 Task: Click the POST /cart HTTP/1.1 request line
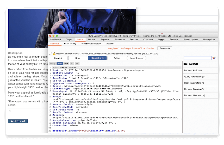(x=67, y=68)
